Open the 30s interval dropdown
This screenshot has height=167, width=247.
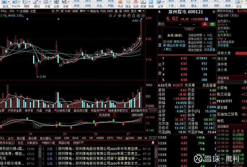click(18, 11)
